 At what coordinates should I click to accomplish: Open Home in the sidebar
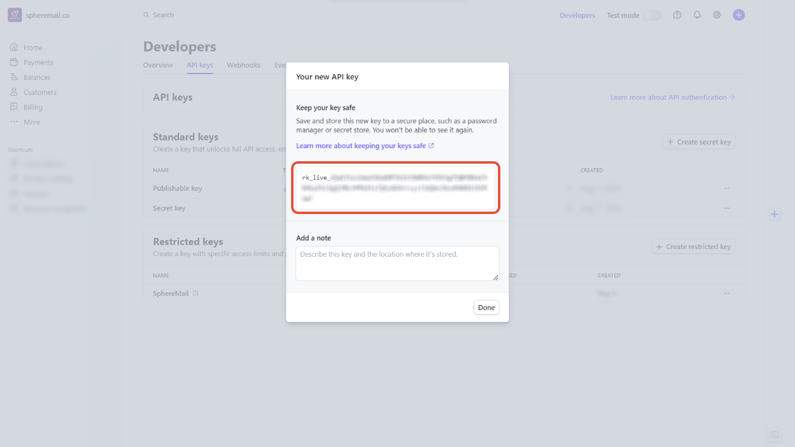tap(33, 47)
